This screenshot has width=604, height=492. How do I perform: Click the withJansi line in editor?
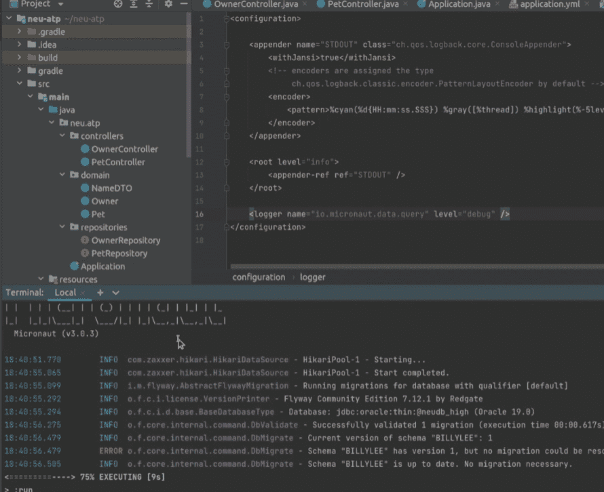[332, 58]
